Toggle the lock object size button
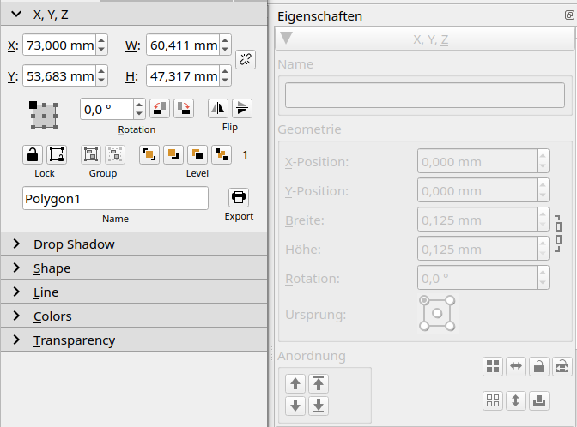The width and height of the screenshot is (577, 427). [57, 155]
